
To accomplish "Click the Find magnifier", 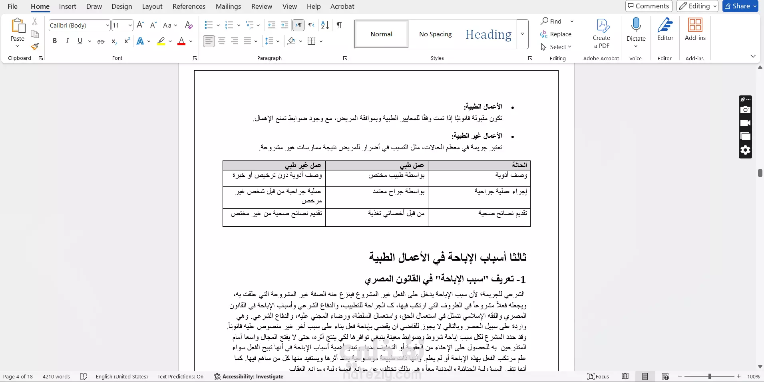I will tap(551, 21).
